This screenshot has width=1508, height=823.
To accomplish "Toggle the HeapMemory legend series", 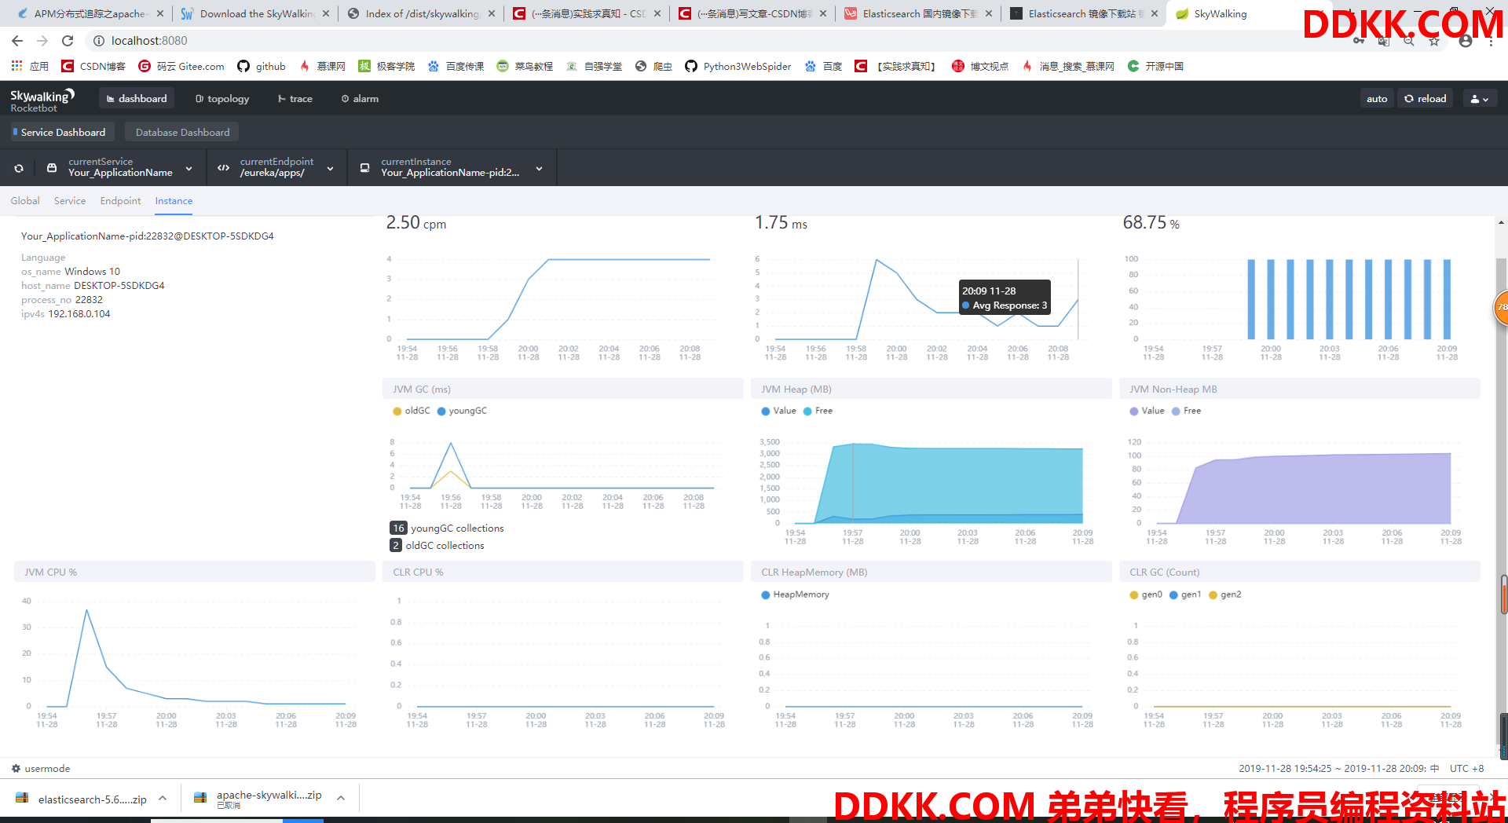I will pyautogui.click(x=795, y=594).
